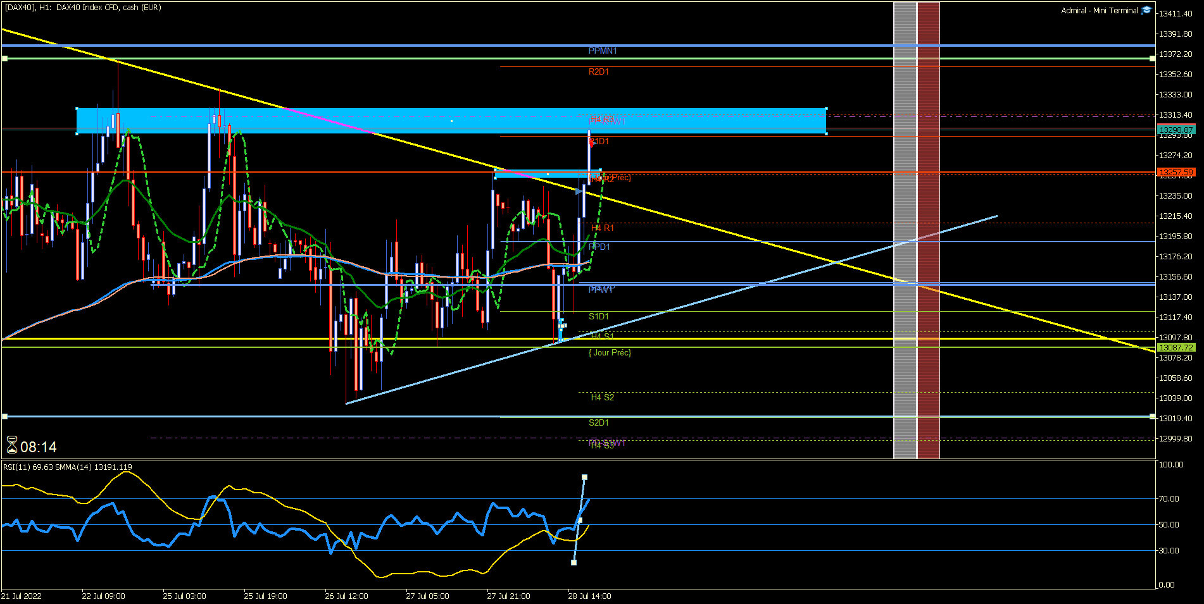This screenshot has width=1204, height=604.
Task: Select the top-right corner handle of the large blue rectangle
Action: point(826,108)
